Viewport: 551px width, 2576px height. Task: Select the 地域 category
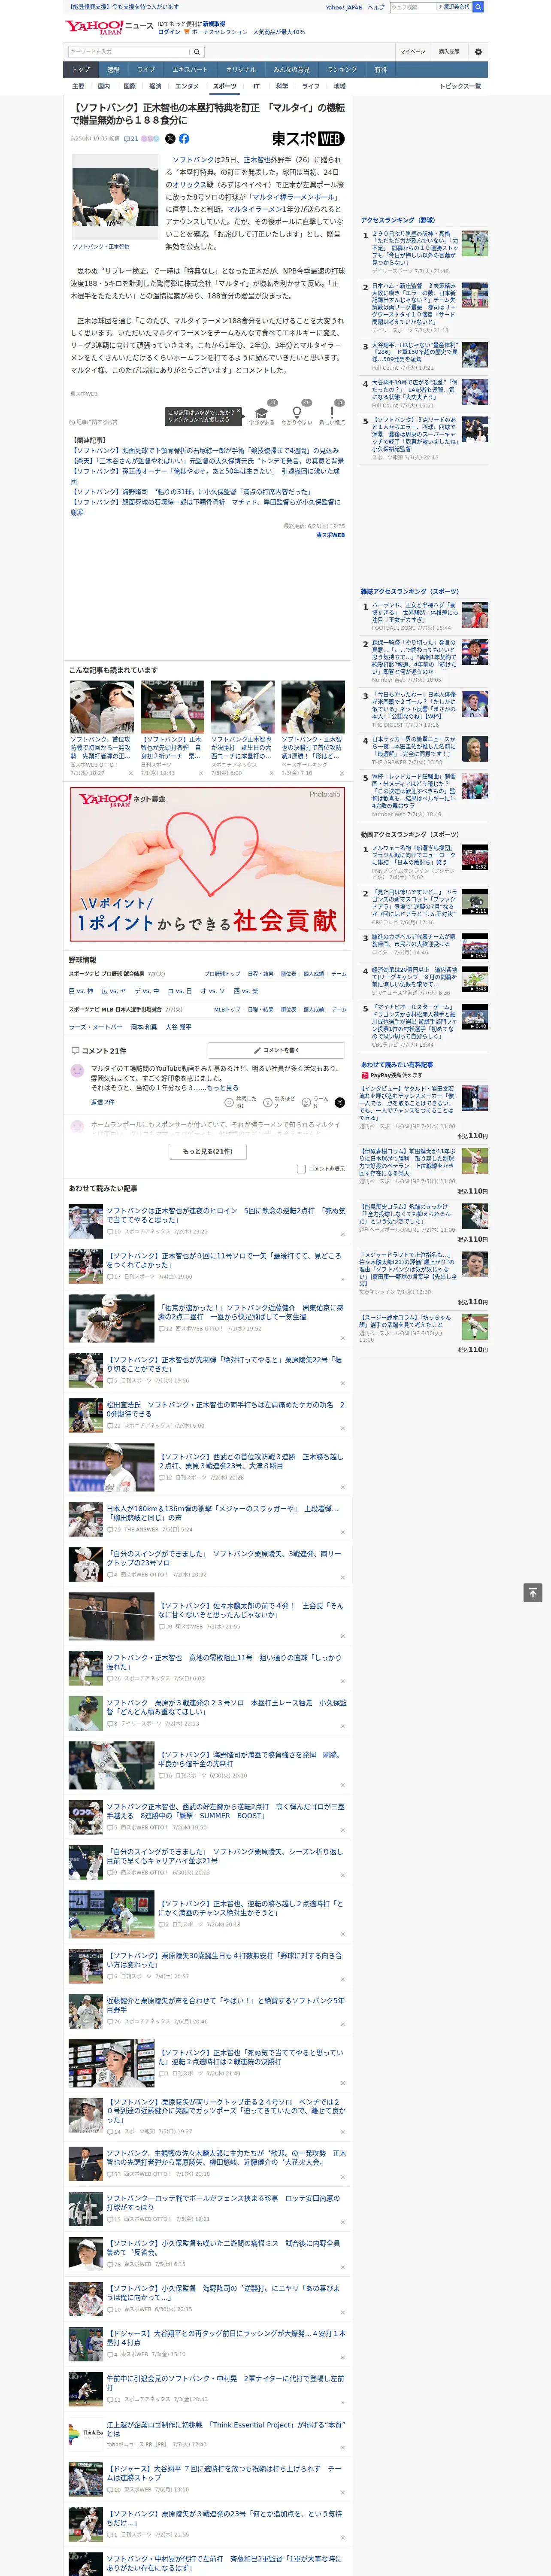point(340,86)
